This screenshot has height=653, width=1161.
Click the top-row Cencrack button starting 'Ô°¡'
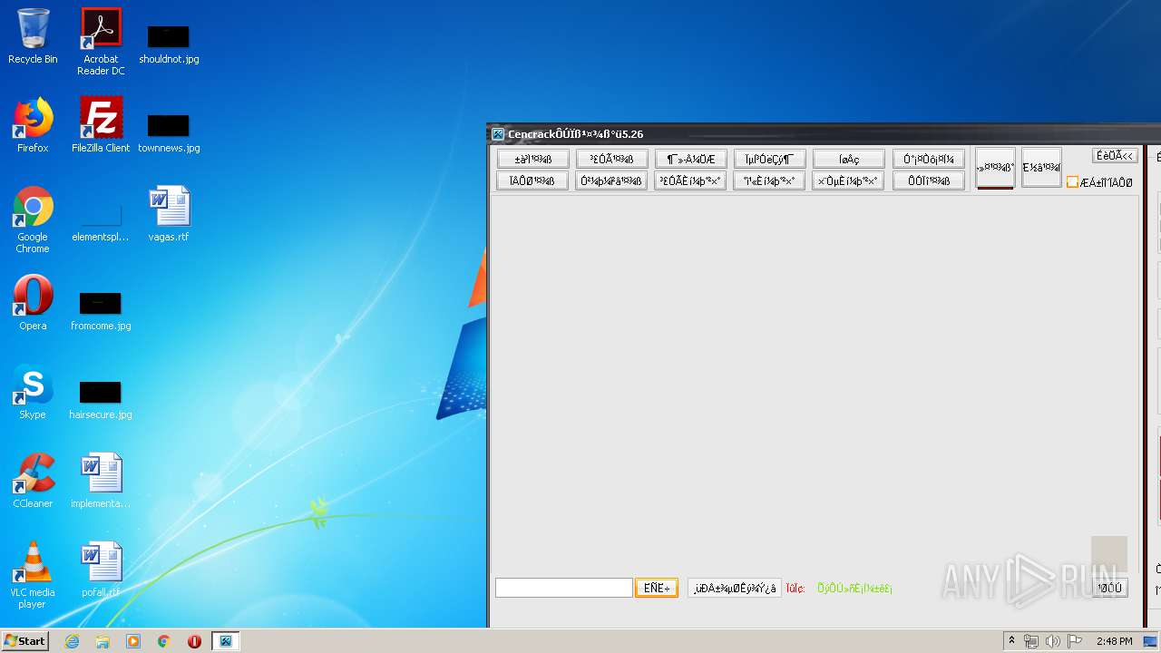[928, 159]
